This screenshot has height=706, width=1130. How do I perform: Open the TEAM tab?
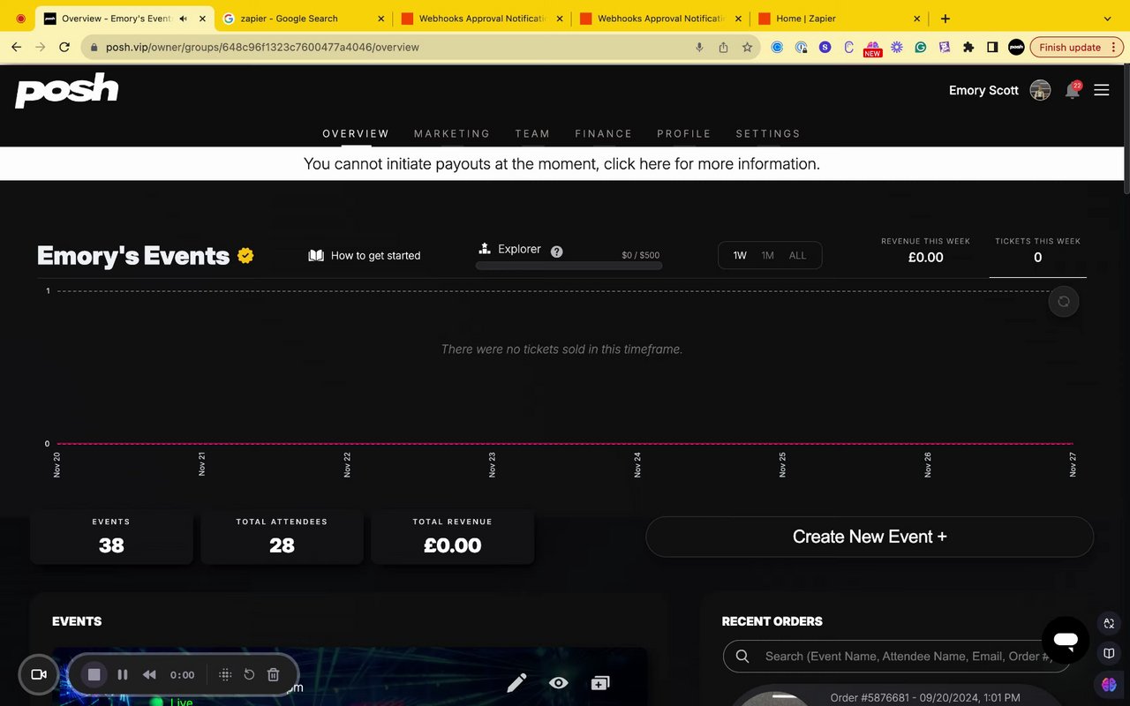tap(532, 133)
